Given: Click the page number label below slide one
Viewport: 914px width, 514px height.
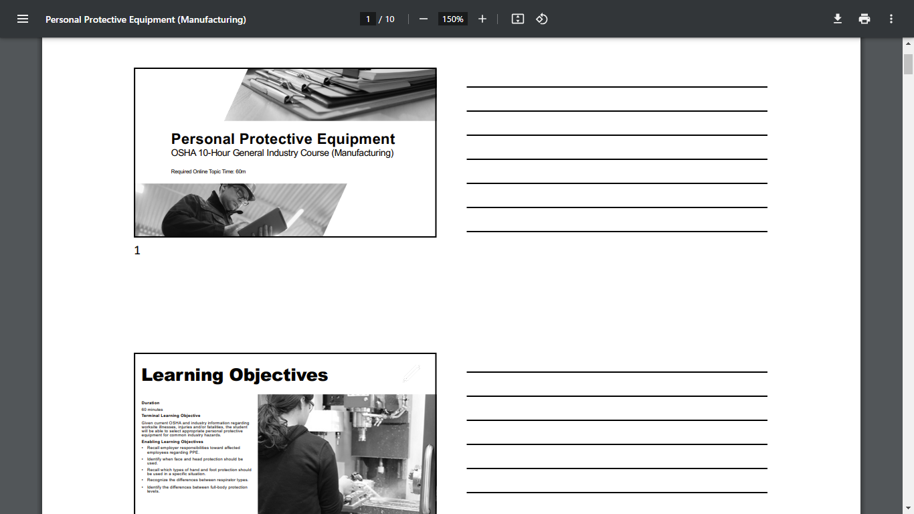Looking at the screenshot, I should 136,250.
